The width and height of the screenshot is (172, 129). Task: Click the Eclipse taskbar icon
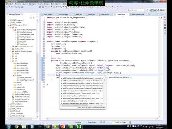point(56,126)
